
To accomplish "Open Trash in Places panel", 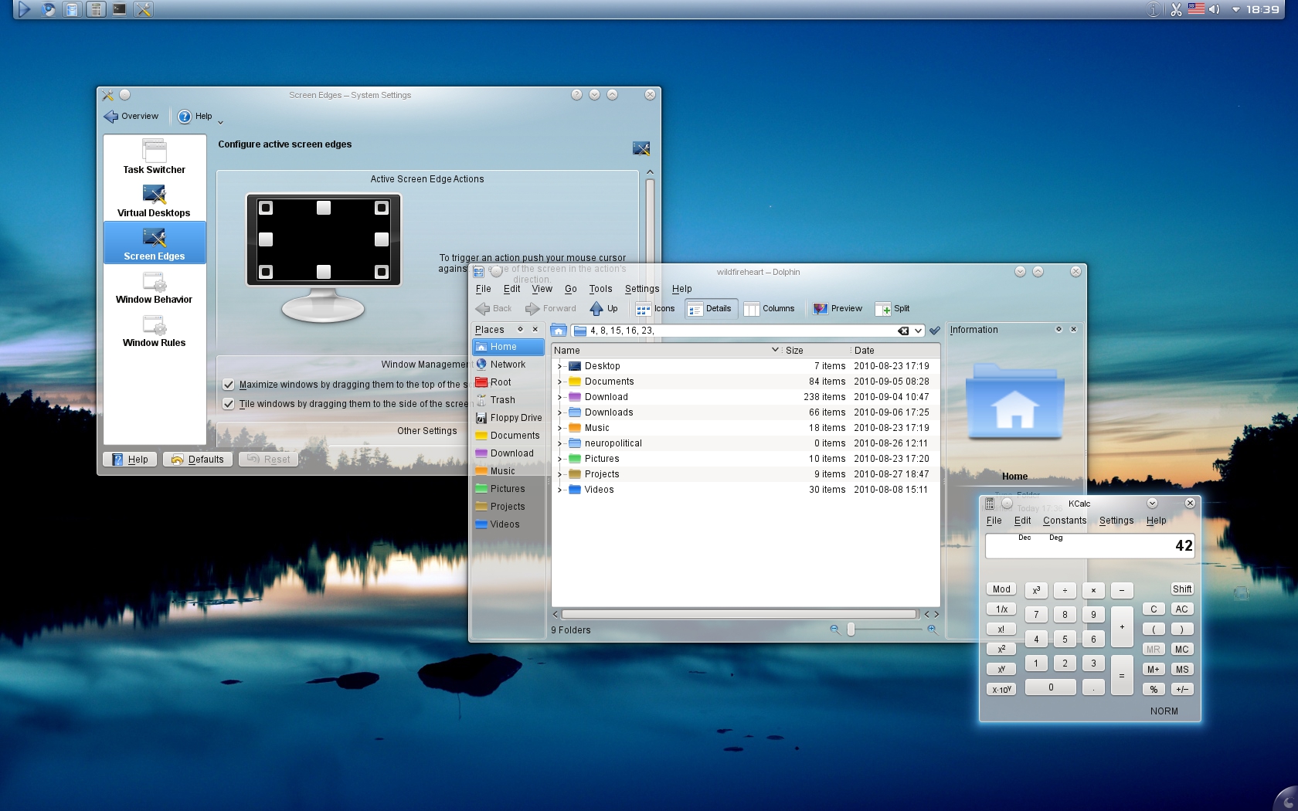I will [502, 400].
